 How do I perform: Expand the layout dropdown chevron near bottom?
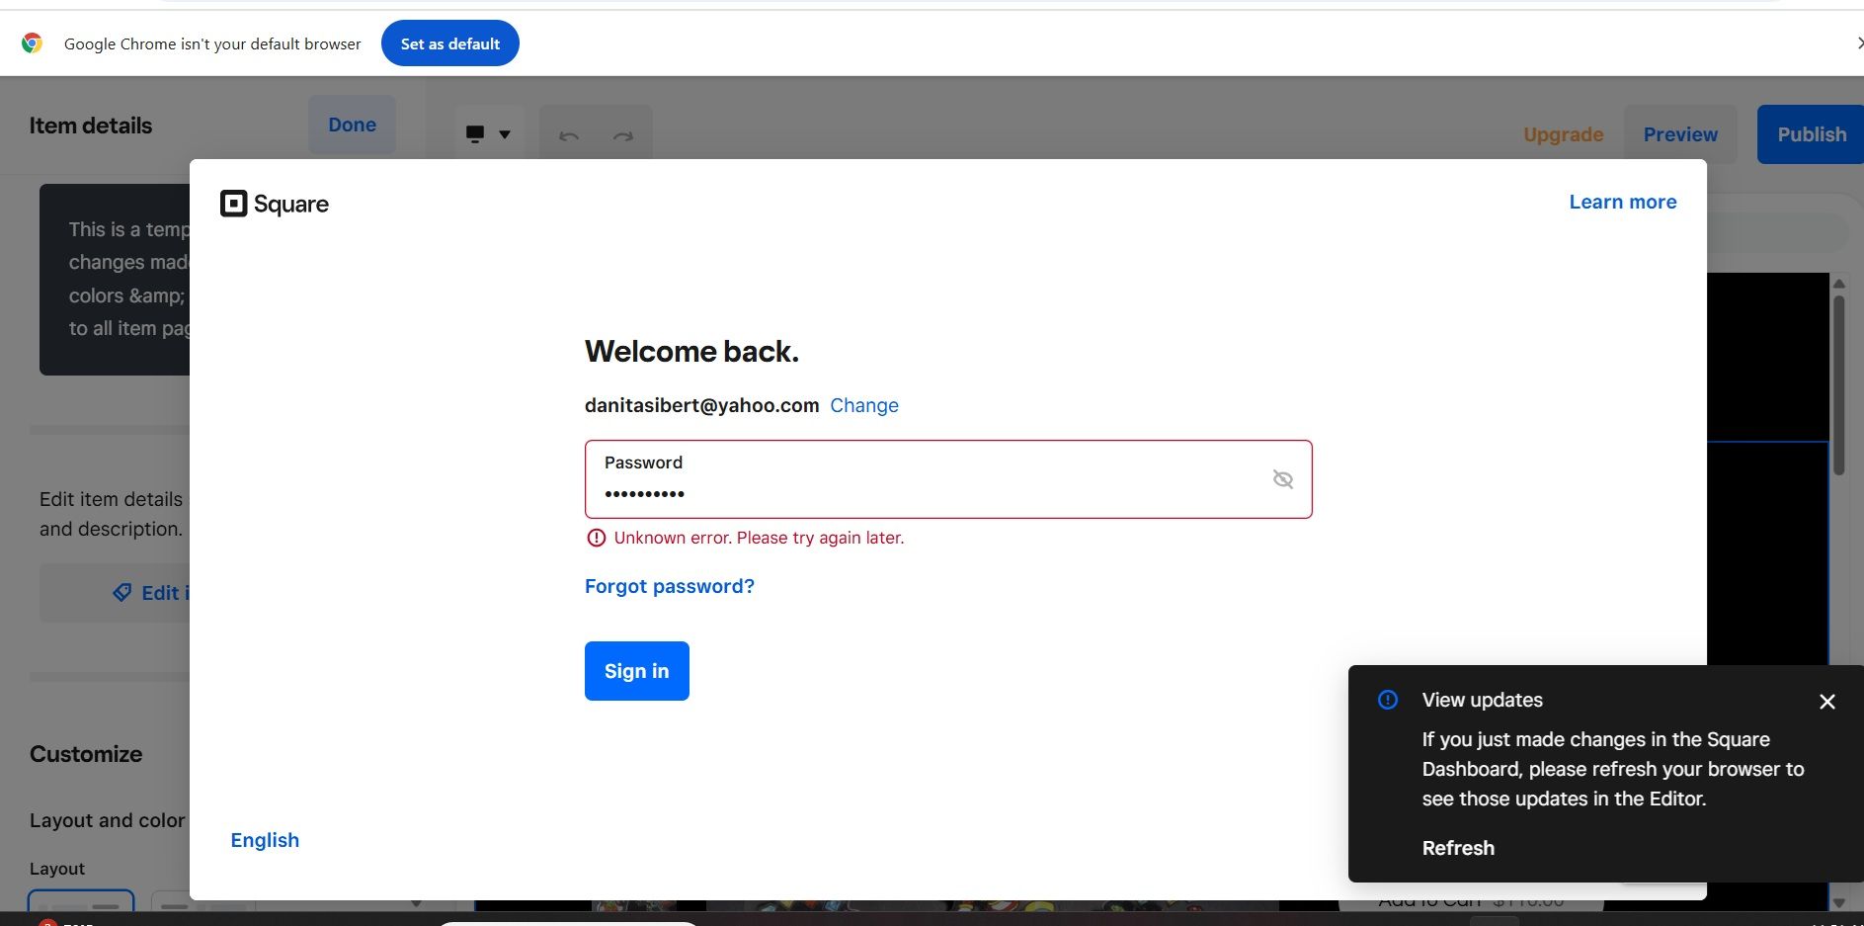(415, 901)
